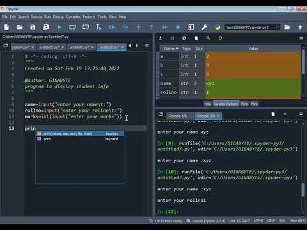Image resolution: width=307 pixels, height=230 pixels.
Task: Choose the print keyword autocomplete suggestion
Action: pyautogui.click(x=80, y=139)
